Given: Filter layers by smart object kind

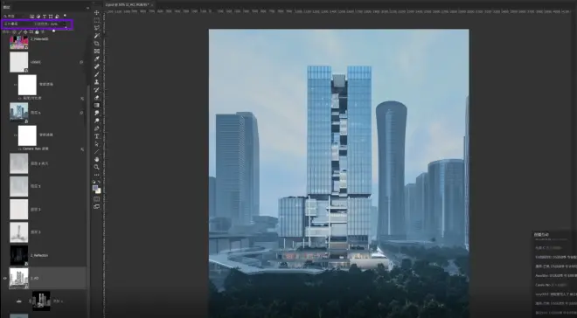Looking at the screenshot, I should click(x=57, y=17).
